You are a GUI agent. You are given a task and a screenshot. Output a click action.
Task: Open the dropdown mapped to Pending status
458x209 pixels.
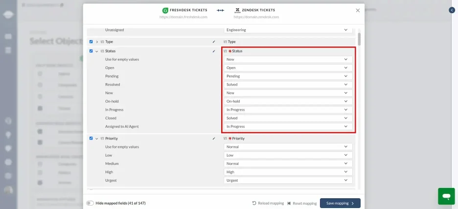pyautogui.click(x=288, y=76)
